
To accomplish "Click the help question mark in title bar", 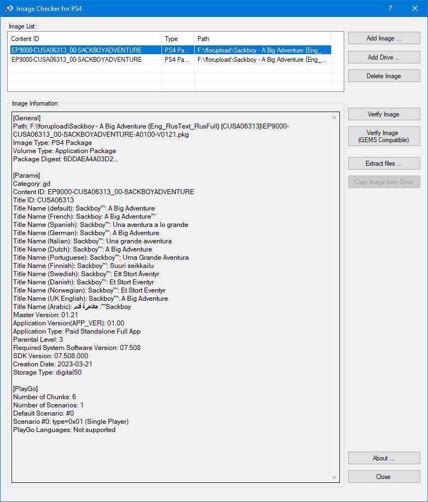I will coord(390,8).
